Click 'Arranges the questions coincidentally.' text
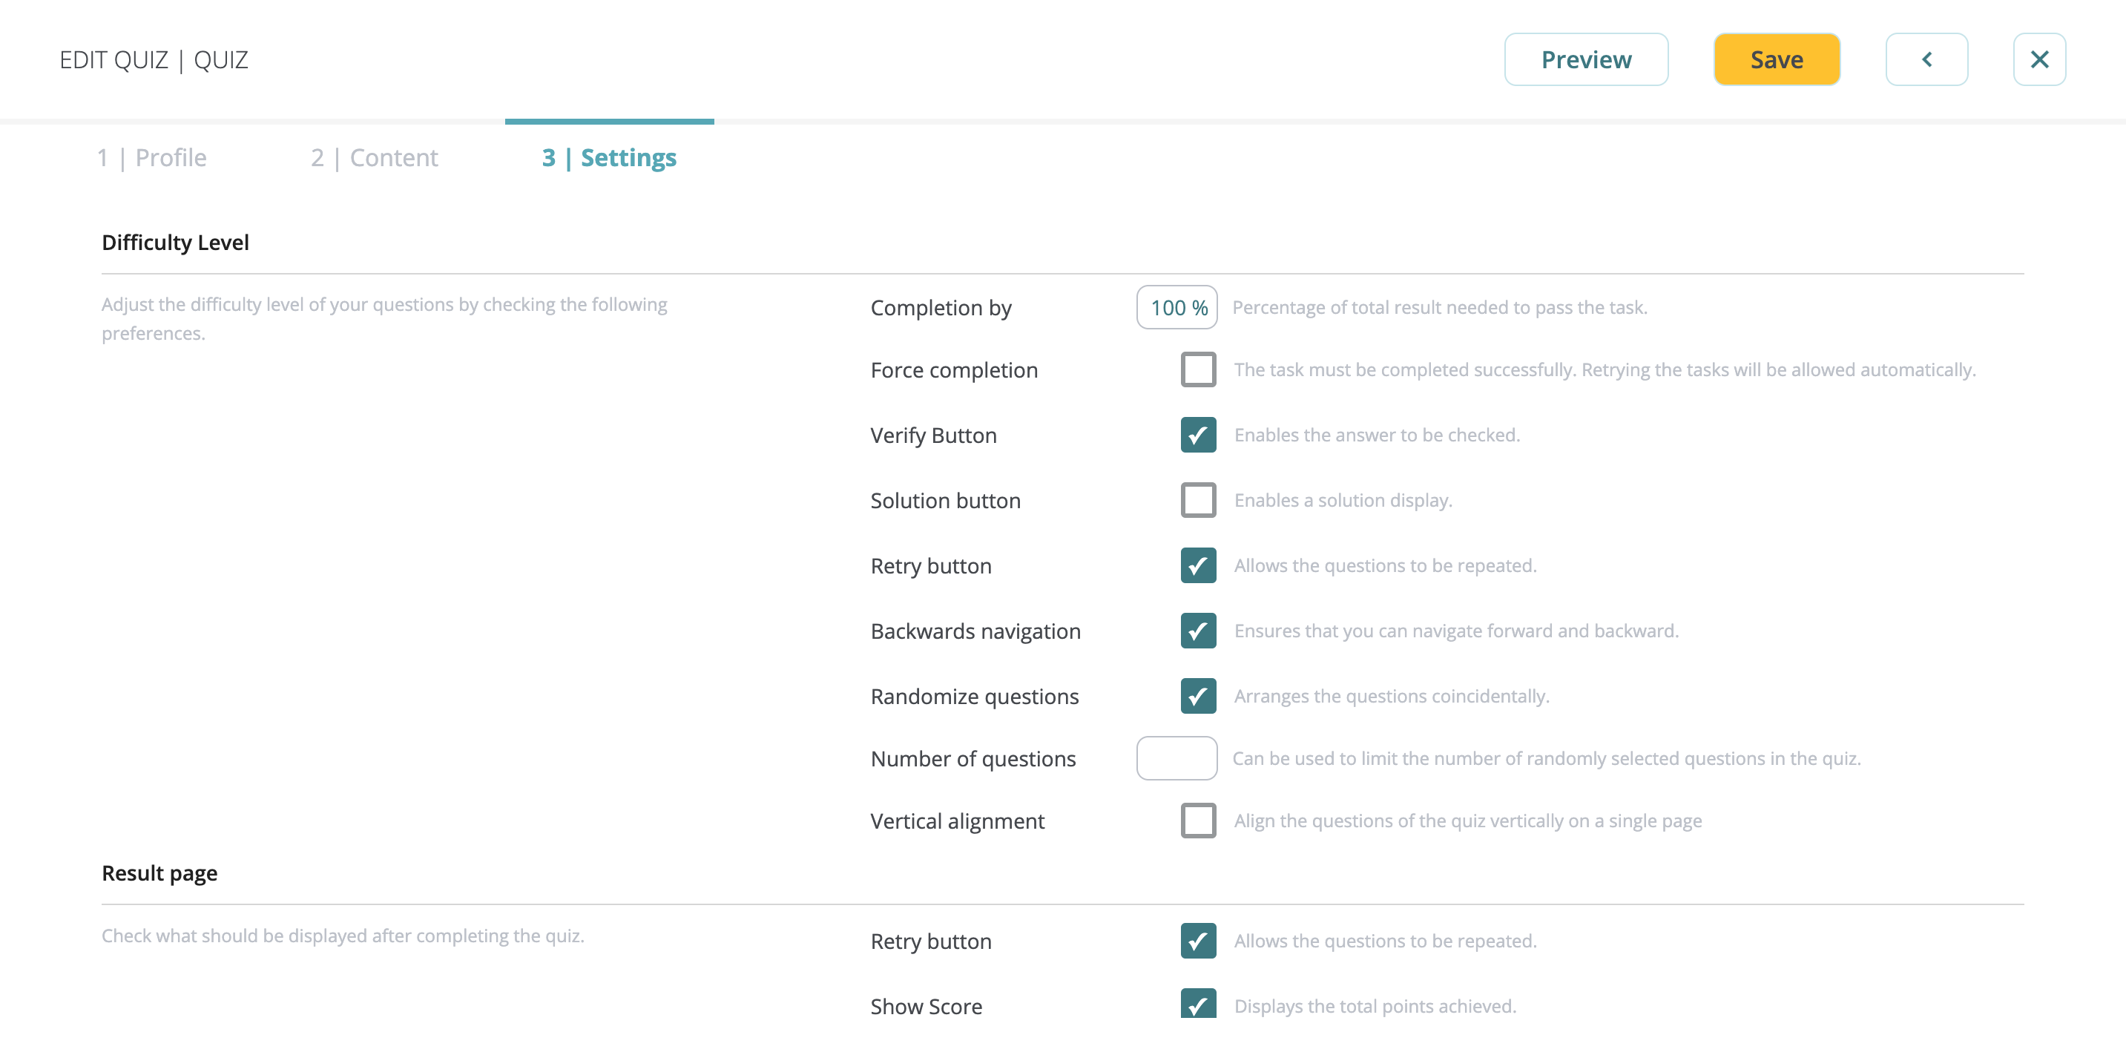 pyautogui.click(x=1392, y=696)
